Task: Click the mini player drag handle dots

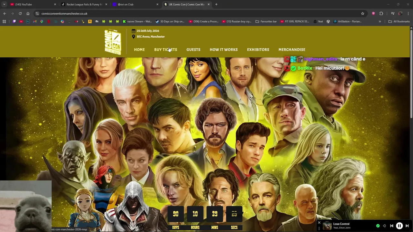Action: point(319,228)
